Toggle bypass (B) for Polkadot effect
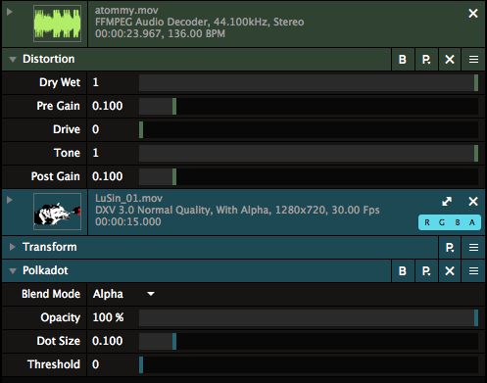The image size is (487, 383). pos(403,271)
